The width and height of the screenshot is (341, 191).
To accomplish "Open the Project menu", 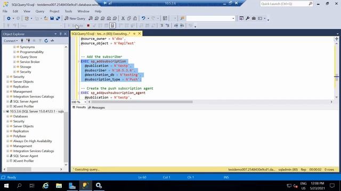I will (x=54, y=11).
